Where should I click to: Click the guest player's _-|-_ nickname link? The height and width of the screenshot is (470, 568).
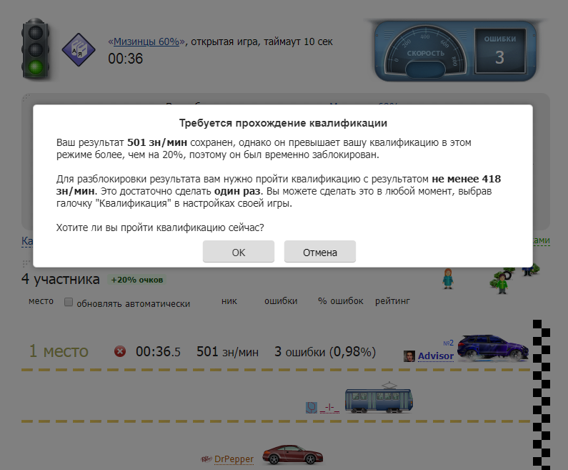click(x=329, y=408)
